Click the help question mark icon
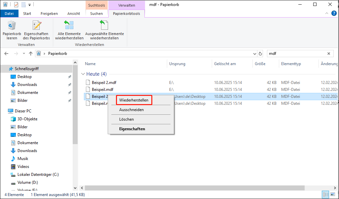Screen dimensions: 339x199 [334, 14]
